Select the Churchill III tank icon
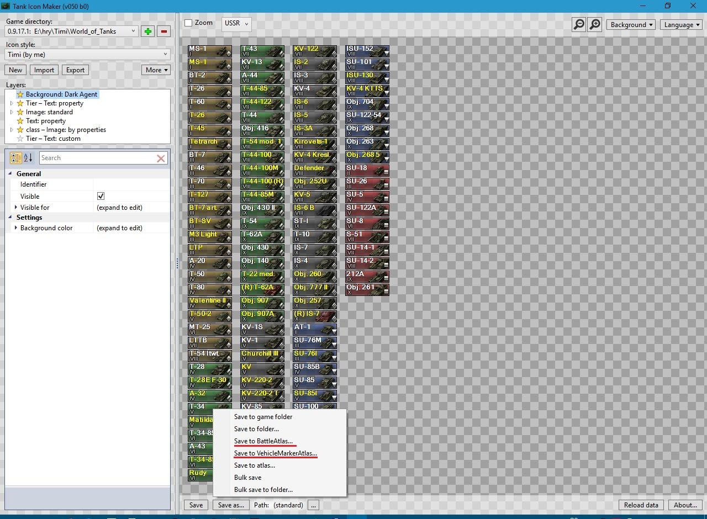 pyautogui.click(x=262, y=356)
